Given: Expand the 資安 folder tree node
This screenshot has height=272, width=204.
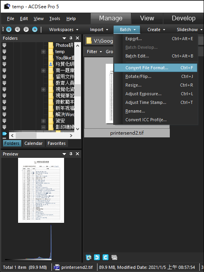Looking at the screenshot, I should [x=44, y=121].
